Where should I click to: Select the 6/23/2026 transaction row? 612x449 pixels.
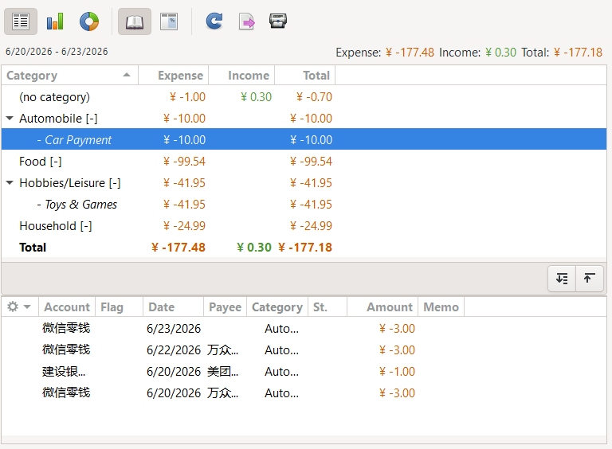[x=304, y=329]
